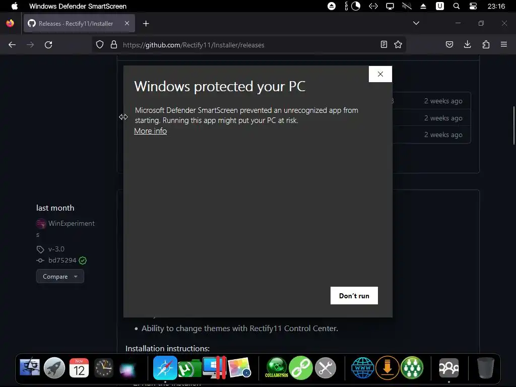This screenshot has height=387, width=516.
Task: Open a new browser tab
Action: 146,23
